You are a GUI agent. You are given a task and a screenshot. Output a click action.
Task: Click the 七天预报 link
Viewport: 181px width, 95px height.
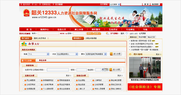click(x=142, y=33)
